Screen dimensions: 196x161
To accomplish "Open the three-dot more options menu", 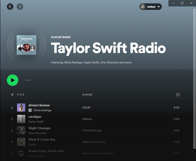I will (28, 80).
